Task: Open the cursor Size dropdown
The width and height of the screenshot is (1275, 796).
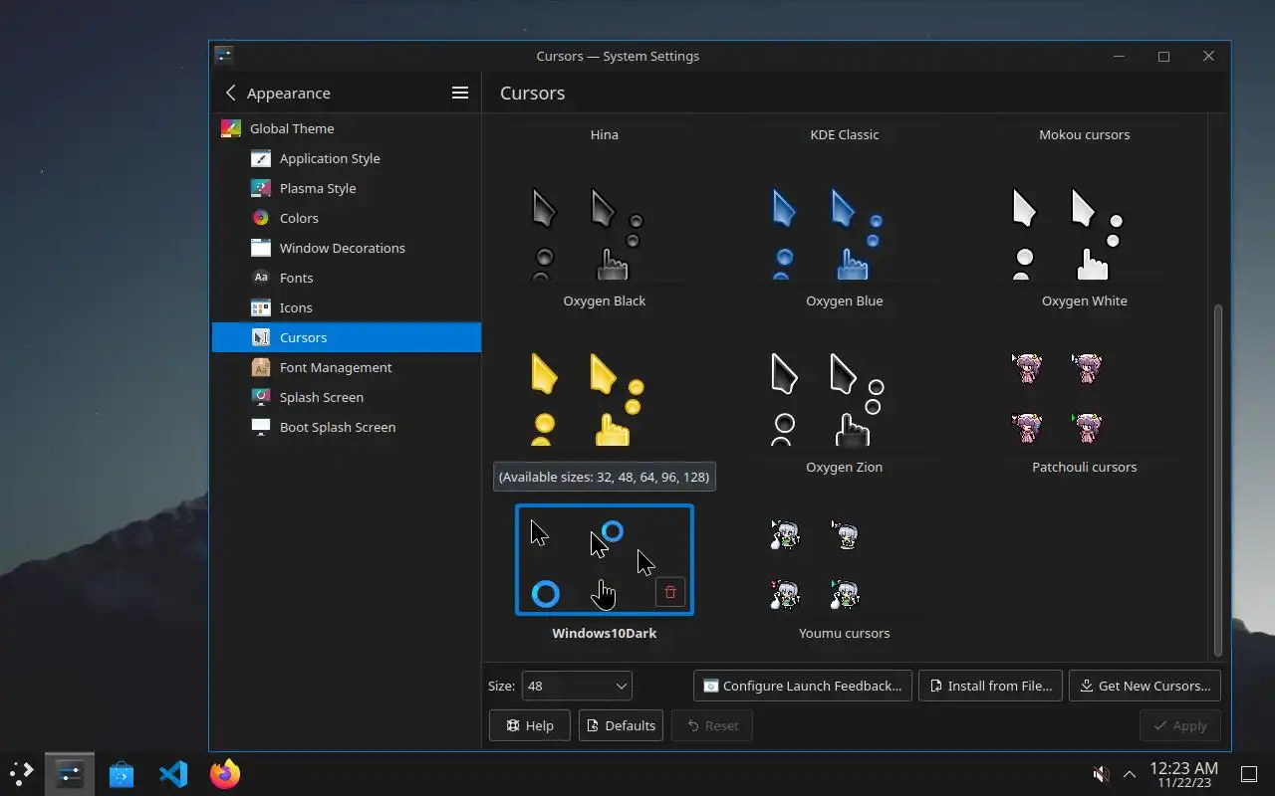Action: click(x=577, y=686)
